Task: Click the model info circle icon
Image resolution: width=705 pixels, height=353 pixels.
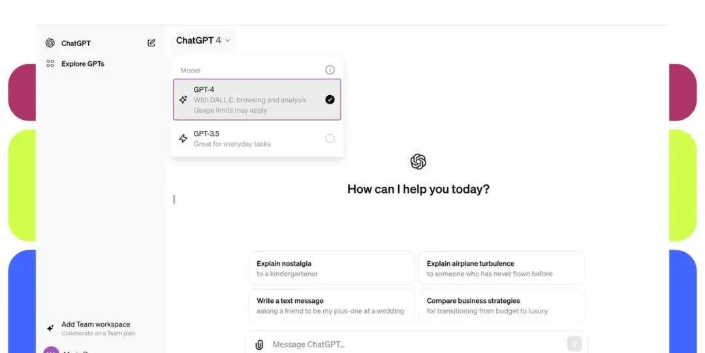Action: (x=330, y=70)
